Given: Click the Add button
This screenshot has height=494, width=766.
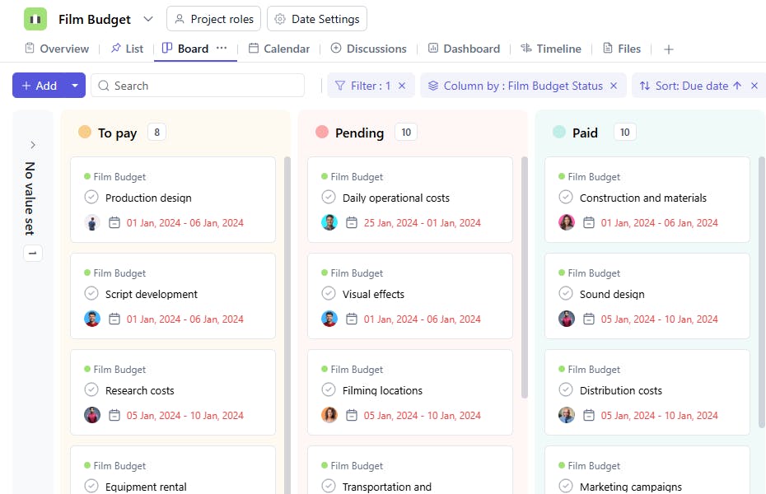Looking at the screenshot, I should tap(40, 86).
